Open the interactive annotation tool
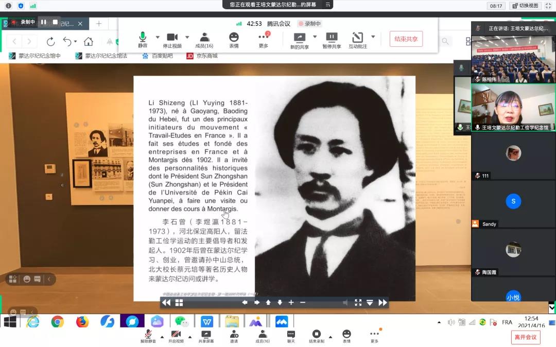Image resolution: width=556 pixels, height=347 pixels. click(358, 39)
